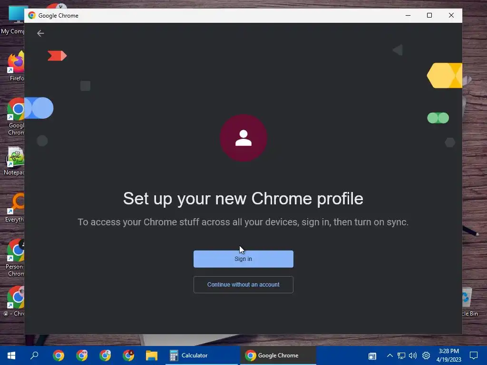Select the Google Chrome desktop shortcut

click(x=16, y=117)
